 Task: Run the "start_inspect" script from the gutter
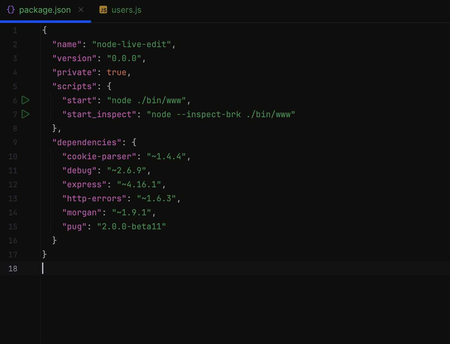(25, 114)
